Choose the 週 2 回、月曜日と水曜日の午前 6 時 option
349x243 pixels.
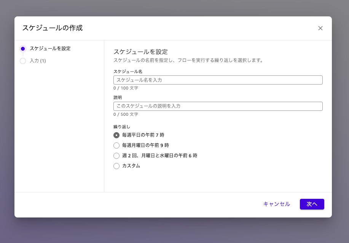116,155
